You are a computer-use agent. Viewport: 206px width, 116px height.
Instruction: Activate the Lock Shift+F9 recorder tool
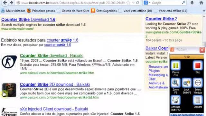click(187, 83)
